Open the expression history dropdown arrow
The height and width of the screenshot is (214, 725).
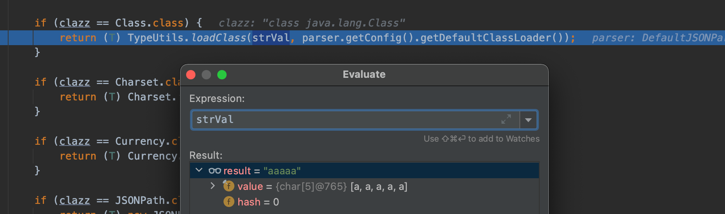point(528,120)
